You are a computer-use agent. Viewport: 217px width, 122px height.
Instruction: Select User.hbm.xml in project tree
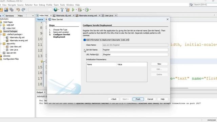point(15,47)
